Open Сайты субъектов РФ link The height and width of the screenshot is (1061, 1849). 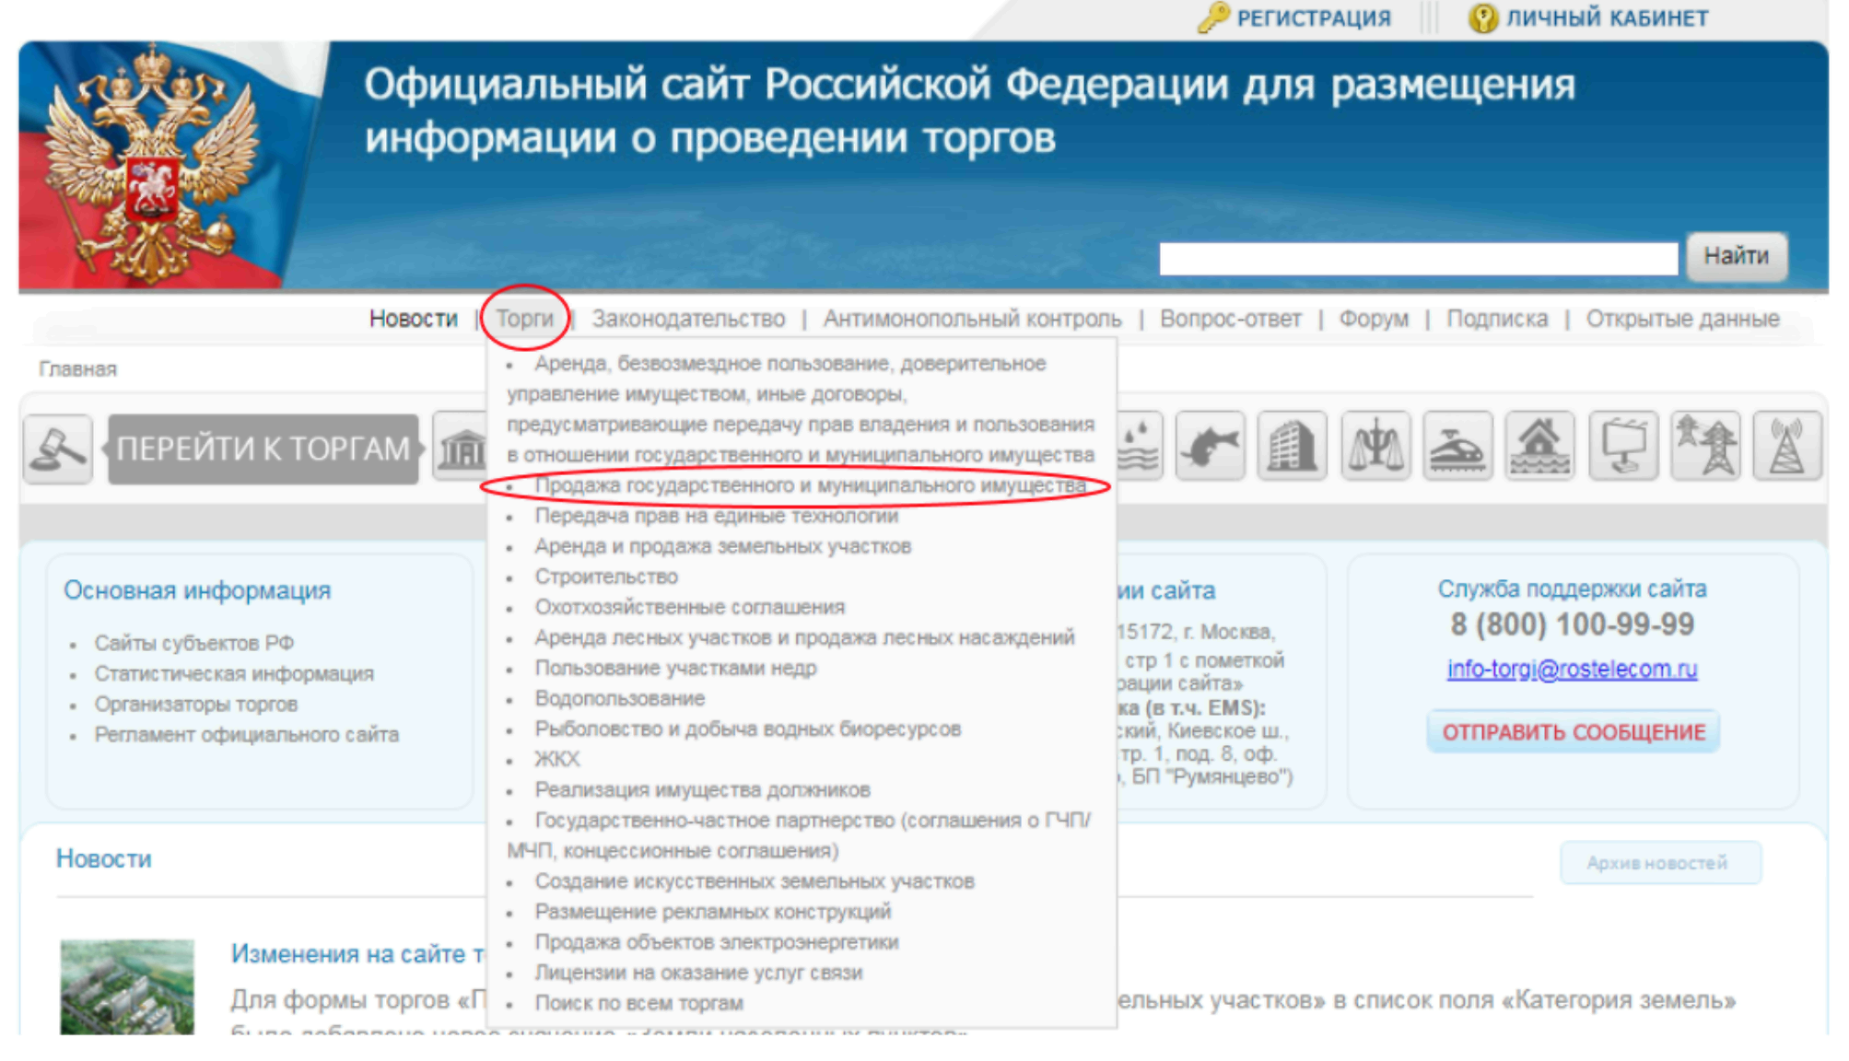pos(193,643)
